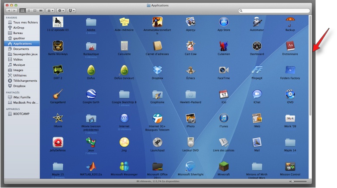The image size is (337, 188).
Task: Open the BOOTCAMP volume
Action: (x=22, y=114)
